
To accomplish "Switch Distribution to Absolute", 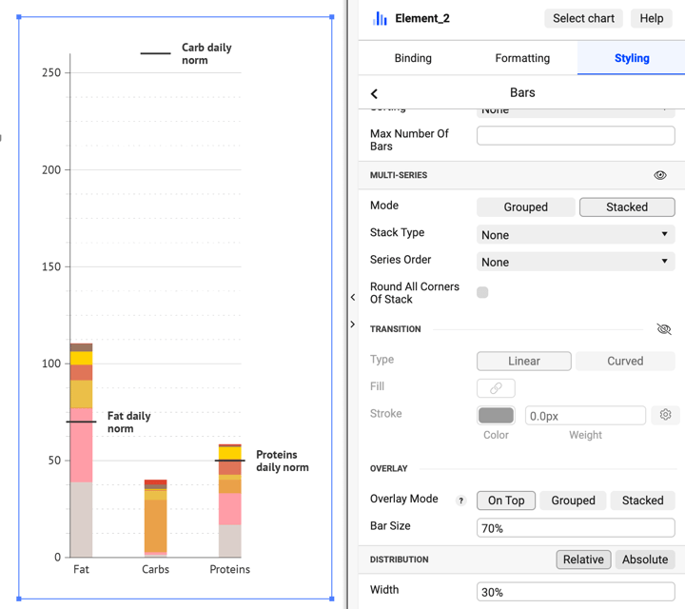I will point(645,560).
